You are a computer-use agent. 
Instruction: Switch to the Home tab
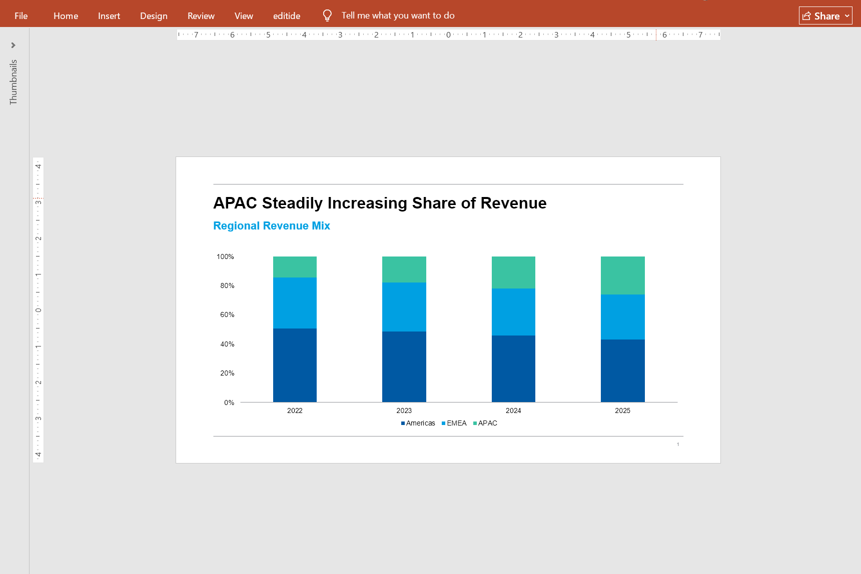click(x=66, y=15)
